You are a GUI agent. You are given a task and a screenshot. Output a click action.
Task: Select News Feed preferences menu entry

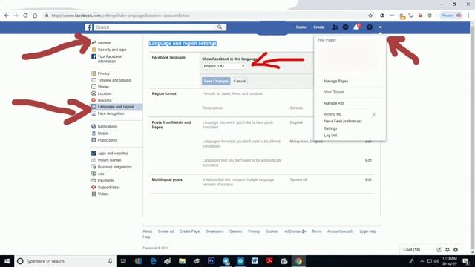(343, 121)
